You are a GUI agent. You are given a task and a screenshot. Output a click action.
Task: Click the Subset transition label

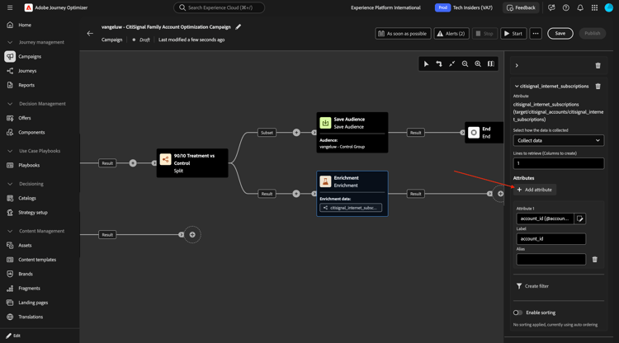coord(267,133)
